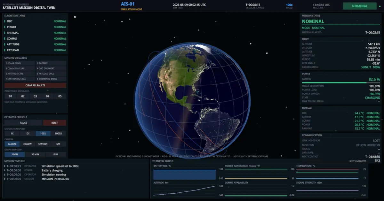The width and height of the screenshot is (384, 201).
Task: Click the 100x speed indicator in header
Action: 289,5
